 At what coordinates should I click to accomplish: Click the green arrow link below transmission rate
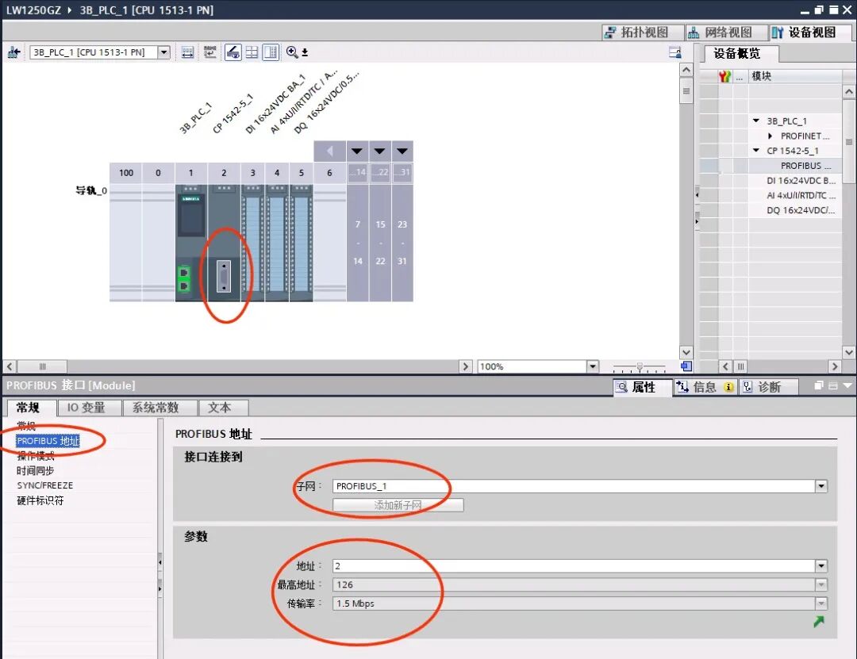point(818,622)
